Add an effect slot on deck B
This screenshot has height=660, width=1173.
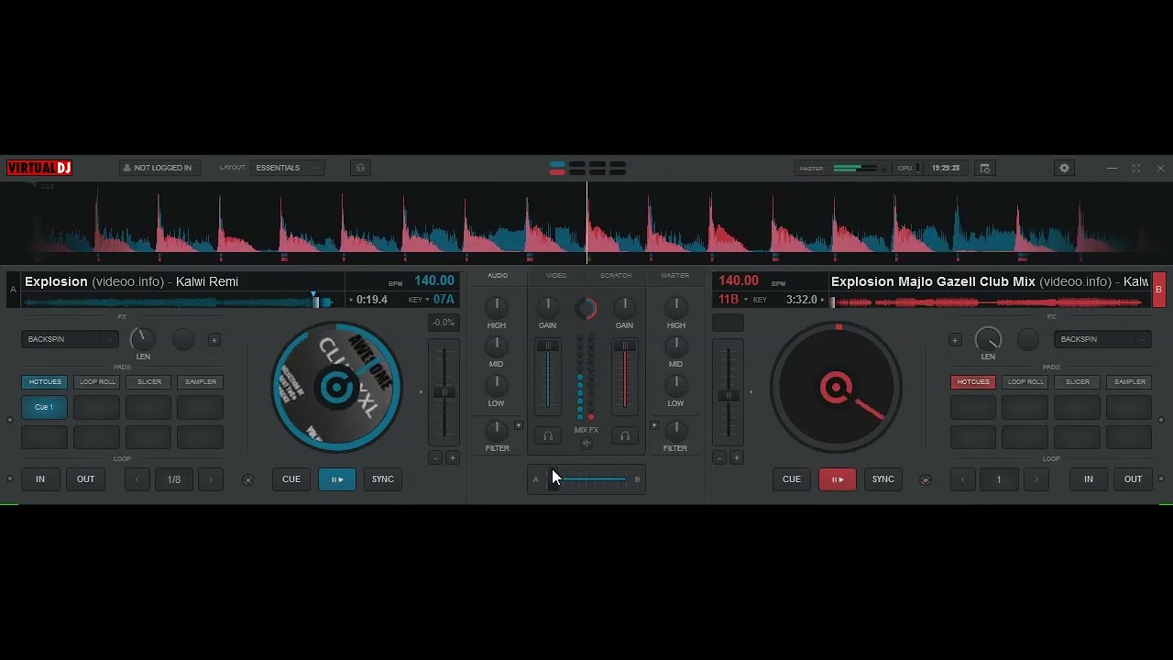(x=955, y=340)
